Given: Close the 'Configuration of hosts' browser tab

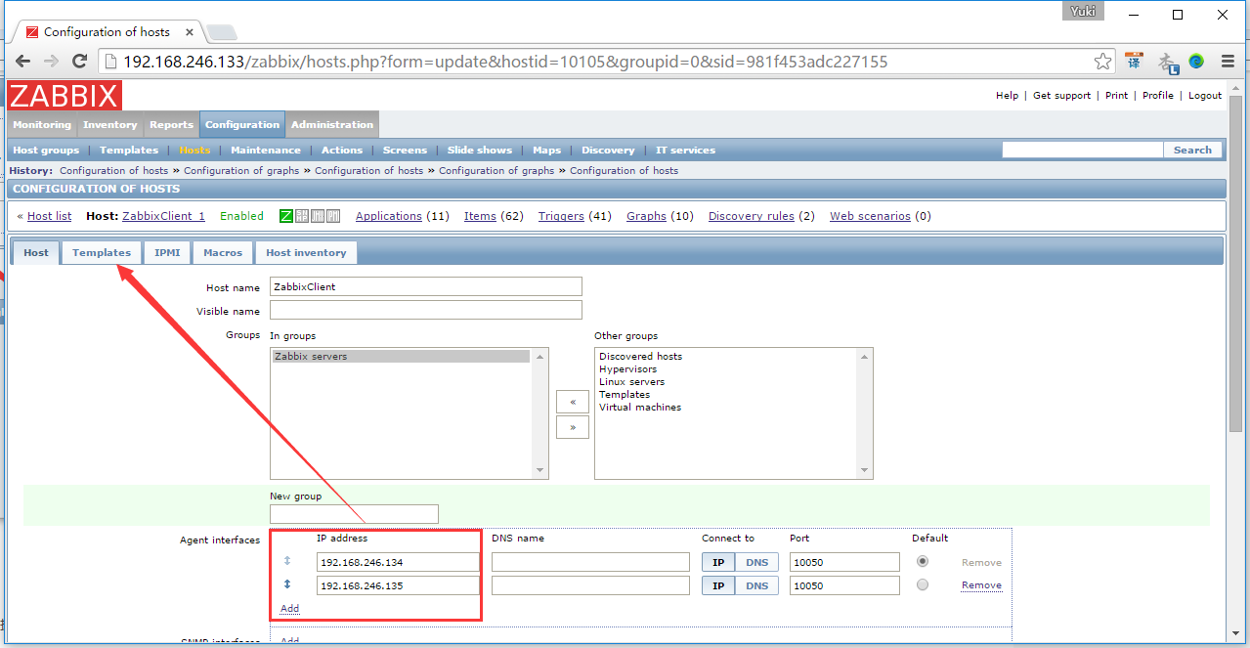Looking at the screenshot, I should pyautogui.click(x=188, y=32).
